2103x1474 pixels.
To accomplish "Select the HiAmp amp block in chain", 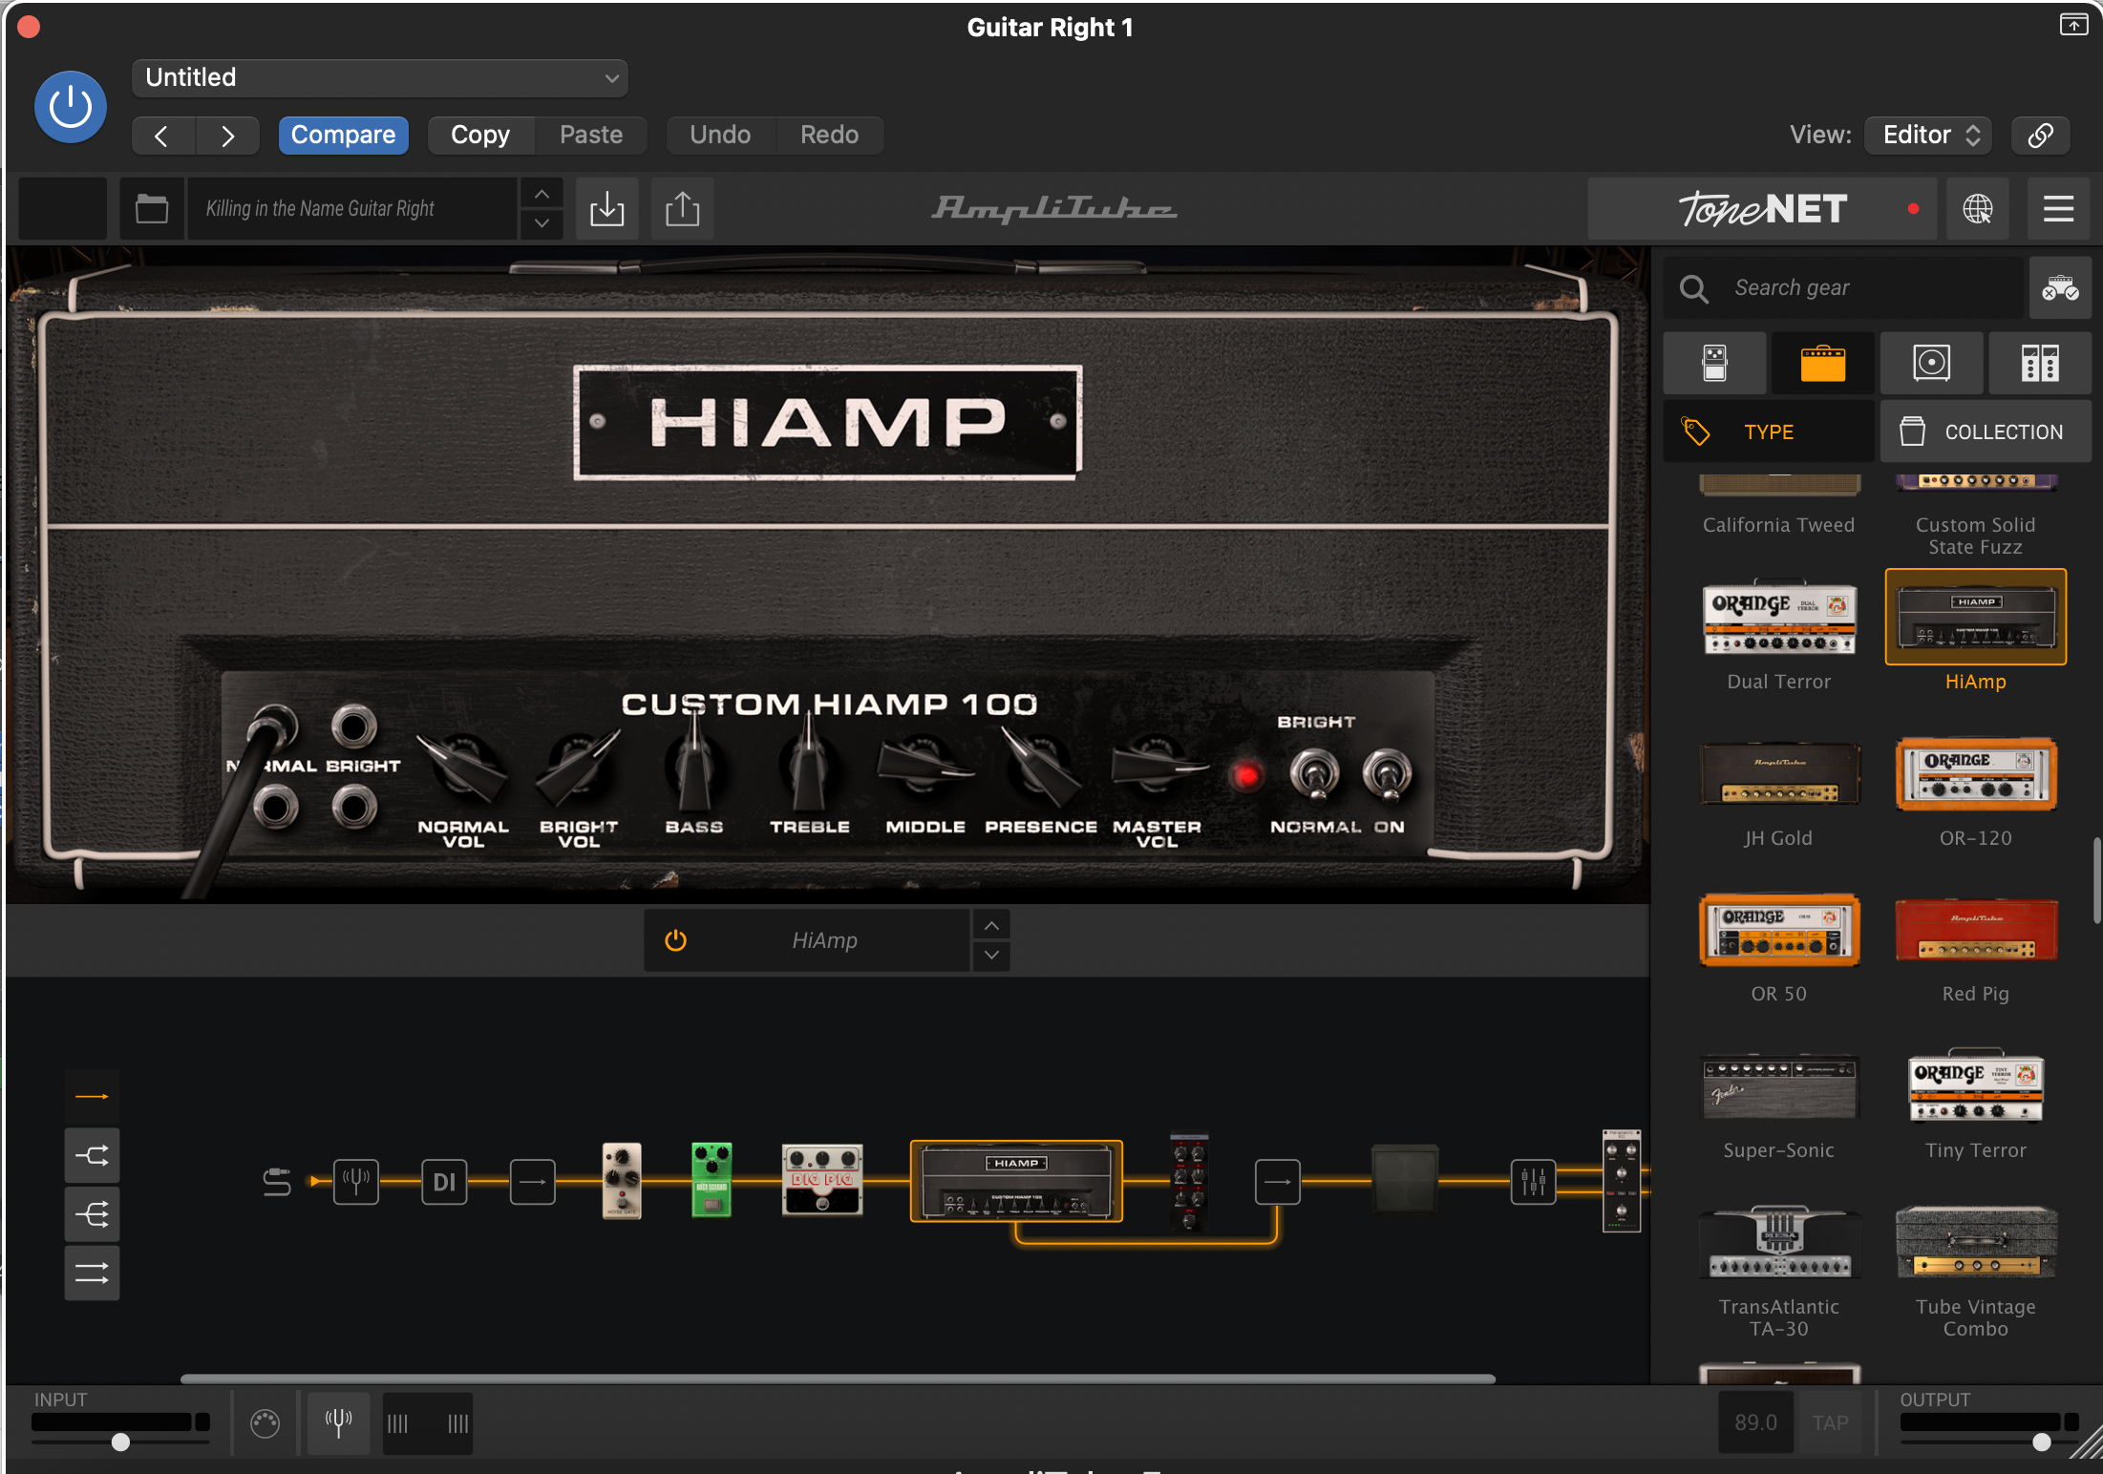I will 1016,1182.
